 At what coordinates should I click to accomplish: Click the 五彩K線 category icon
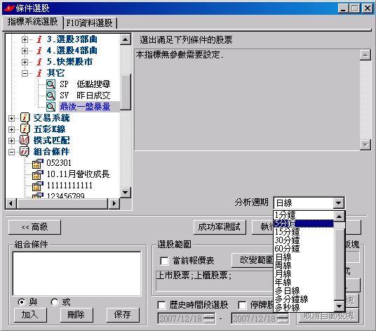[25, 129]
